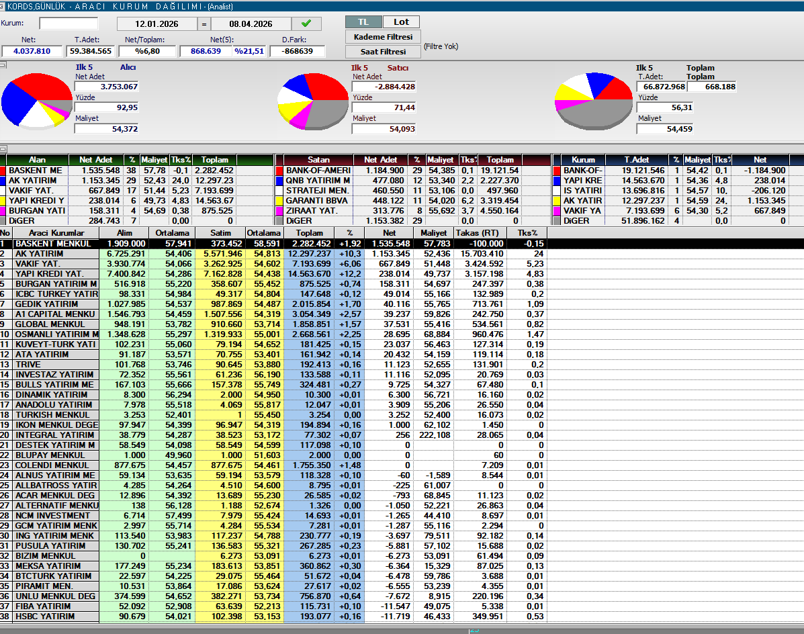Click the Kurum input field

coord(69,24)
